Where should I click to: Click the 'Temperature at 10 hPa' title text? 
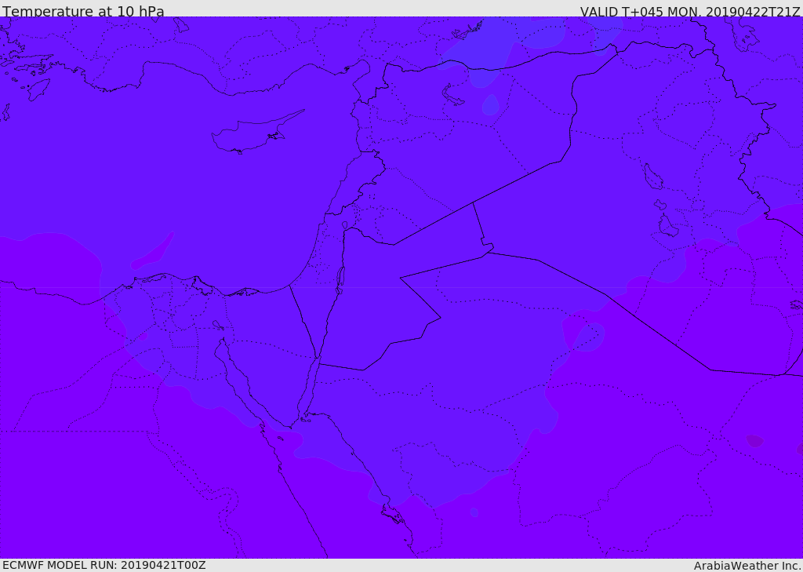pyautogui.click(x=83, y=11)
